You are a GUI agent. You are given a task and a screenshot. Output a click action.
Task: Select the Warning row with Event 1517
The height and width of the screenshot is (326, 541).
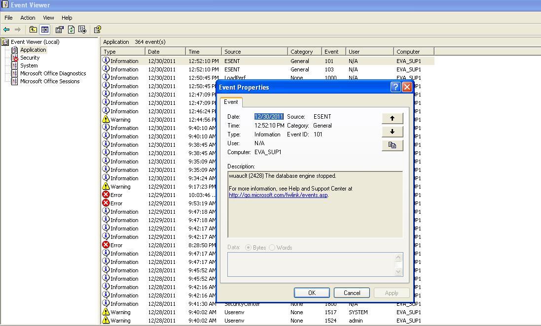pyautogui.click(x=267, y=312)
